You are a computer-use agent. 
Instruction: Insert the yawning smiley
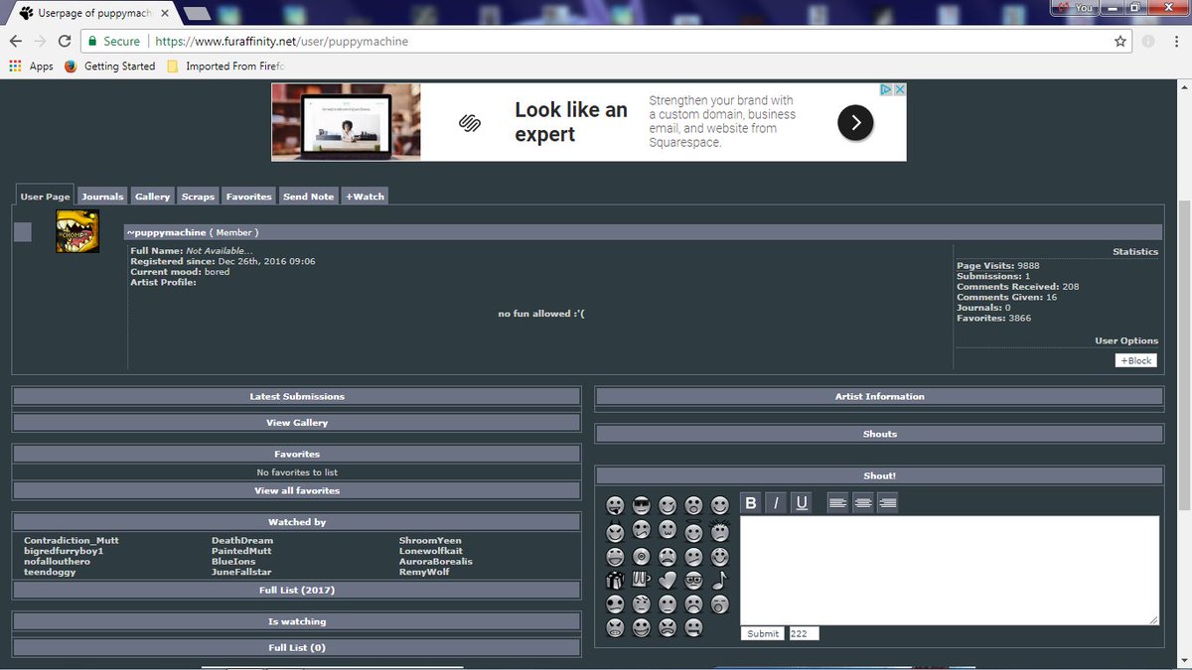(719, 603)
